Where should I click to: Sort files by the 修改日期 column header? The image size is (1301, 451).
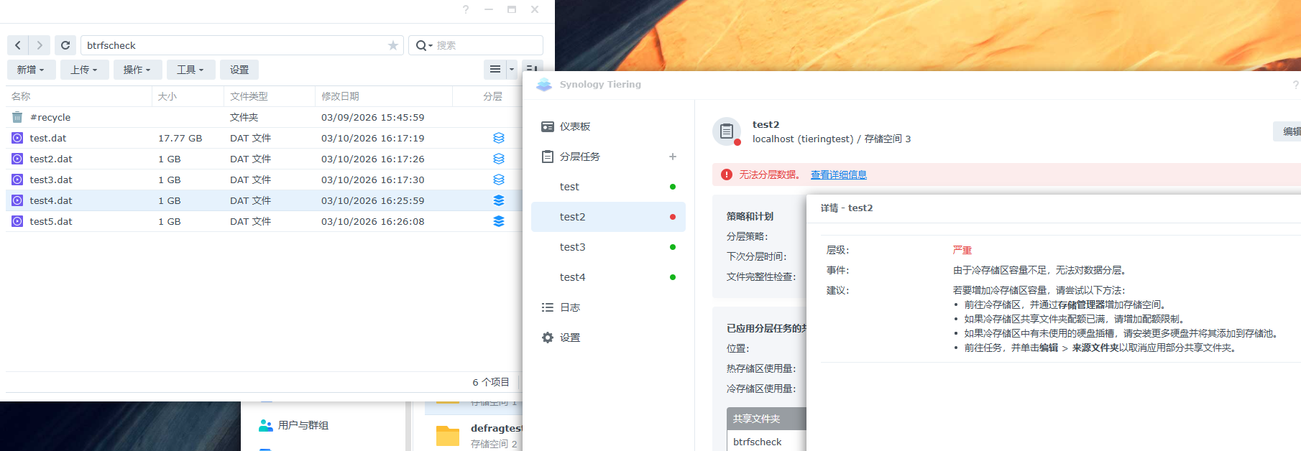point(340,96)
